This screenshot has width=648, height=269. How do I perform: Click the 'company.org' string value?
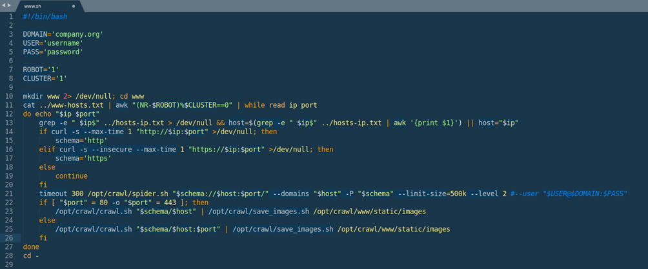point(79,34)
